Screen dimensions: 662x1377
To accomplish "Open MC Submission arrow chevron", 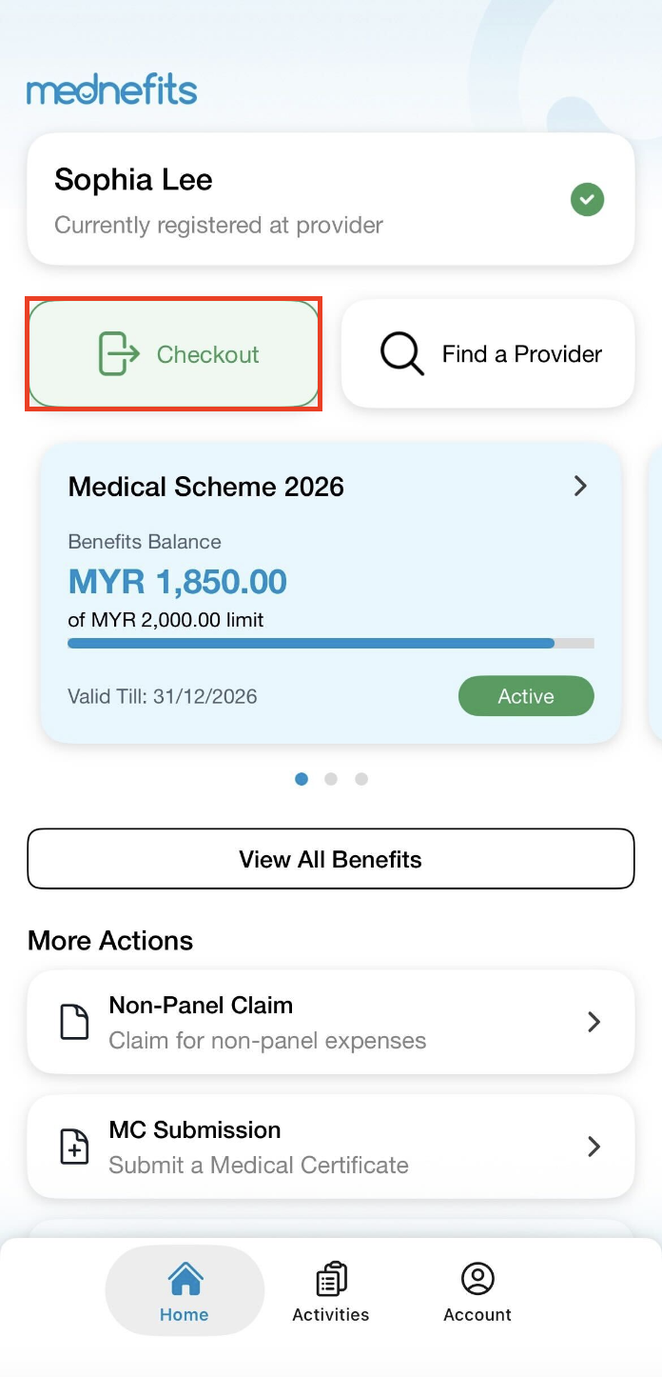I will (594, 1147).
